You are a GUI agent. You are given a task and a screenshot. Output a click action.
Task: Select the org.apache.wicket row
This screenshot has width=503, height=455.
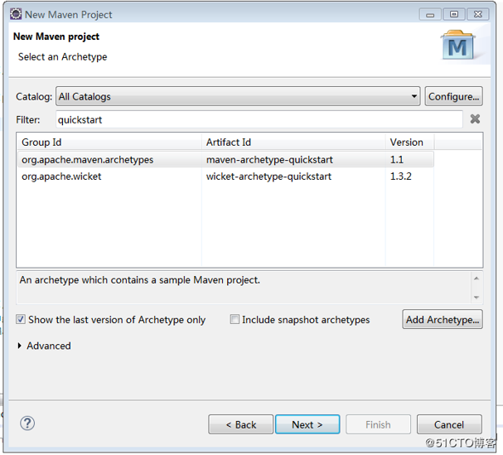[x=226, y=177]
